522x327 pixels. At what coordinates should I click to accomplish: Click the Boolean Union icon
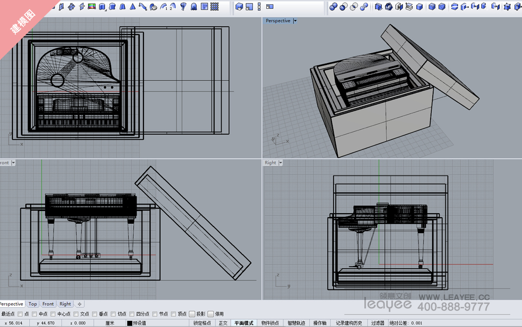[333, 7]
